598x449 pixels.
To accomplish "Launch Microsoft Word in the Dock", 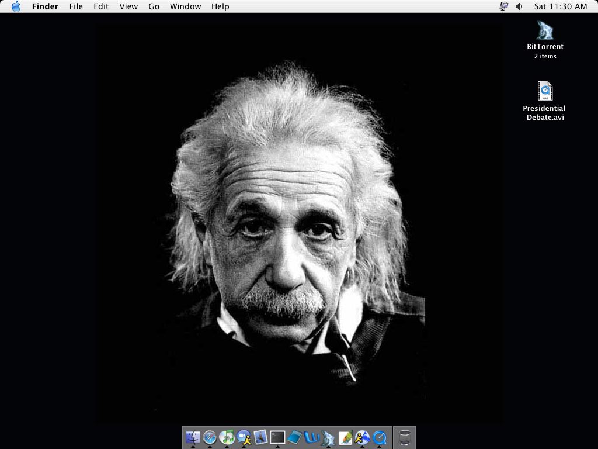I will point(311,437).
